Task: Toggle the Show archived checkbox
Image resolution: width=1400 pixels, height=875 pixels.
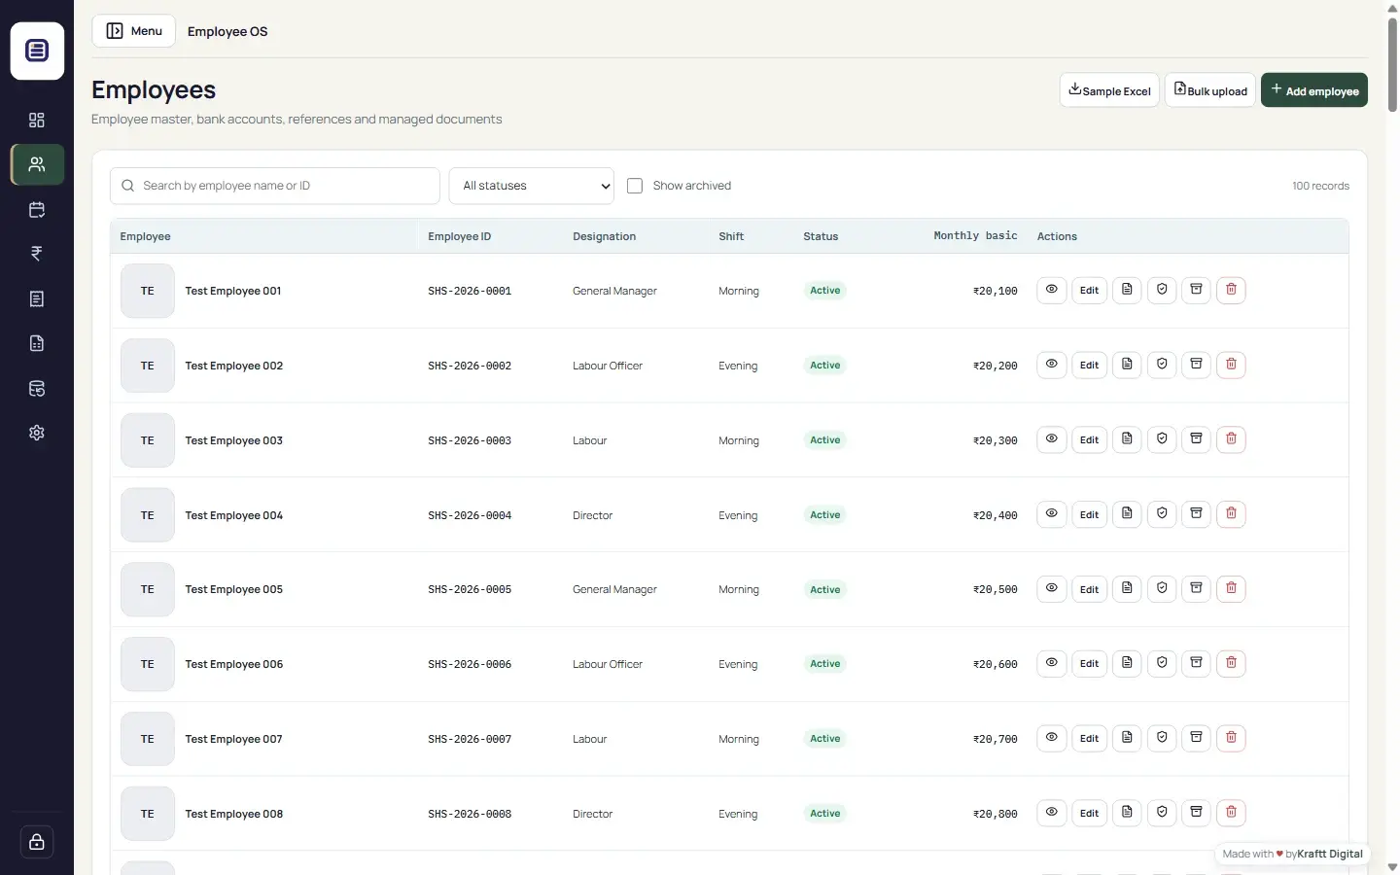Action: point(635,186)
